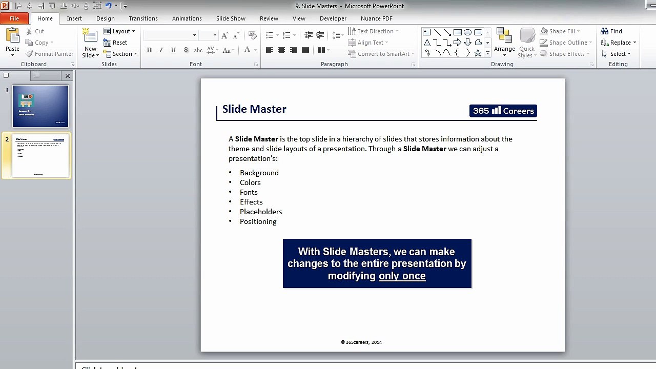Customize the Quick Access Toolbar dropdown
This screenshot has width=656, height=369.
click(125, 6)
